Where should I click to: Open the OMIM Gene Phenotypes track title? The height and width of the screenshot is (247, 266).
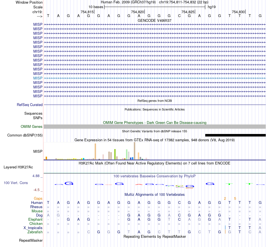[155, 123]
